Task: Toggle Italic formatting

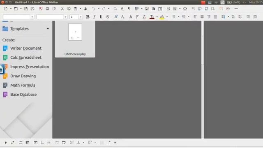Action: [94, 17]
